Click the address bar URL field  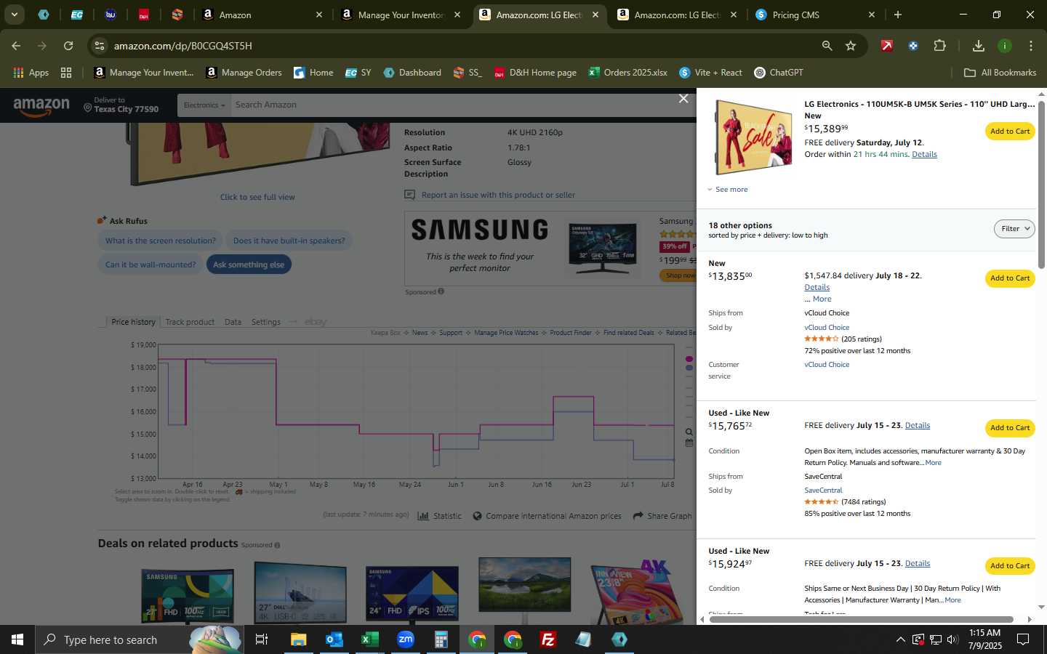pyautogui.click(x=458, y=46)
